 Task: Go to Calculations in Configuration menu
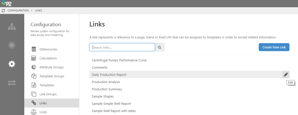[48, 58]
